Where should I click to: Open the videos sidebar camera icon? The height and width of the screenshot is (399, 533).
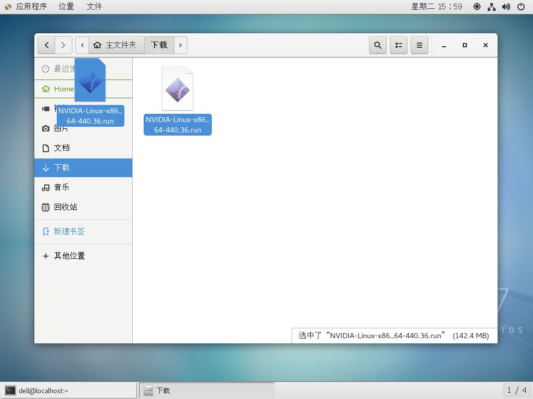point(46,109)
